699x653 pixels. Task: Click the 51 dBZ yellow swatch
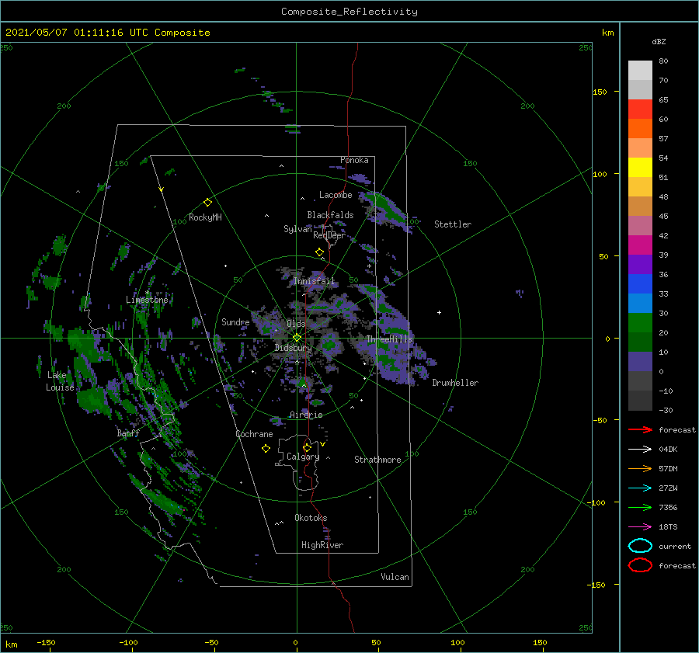640,167
